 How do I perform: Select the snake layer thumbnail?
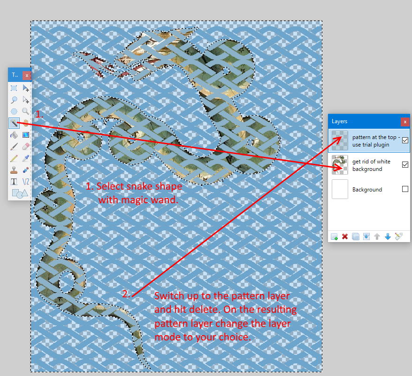[340, 165]
